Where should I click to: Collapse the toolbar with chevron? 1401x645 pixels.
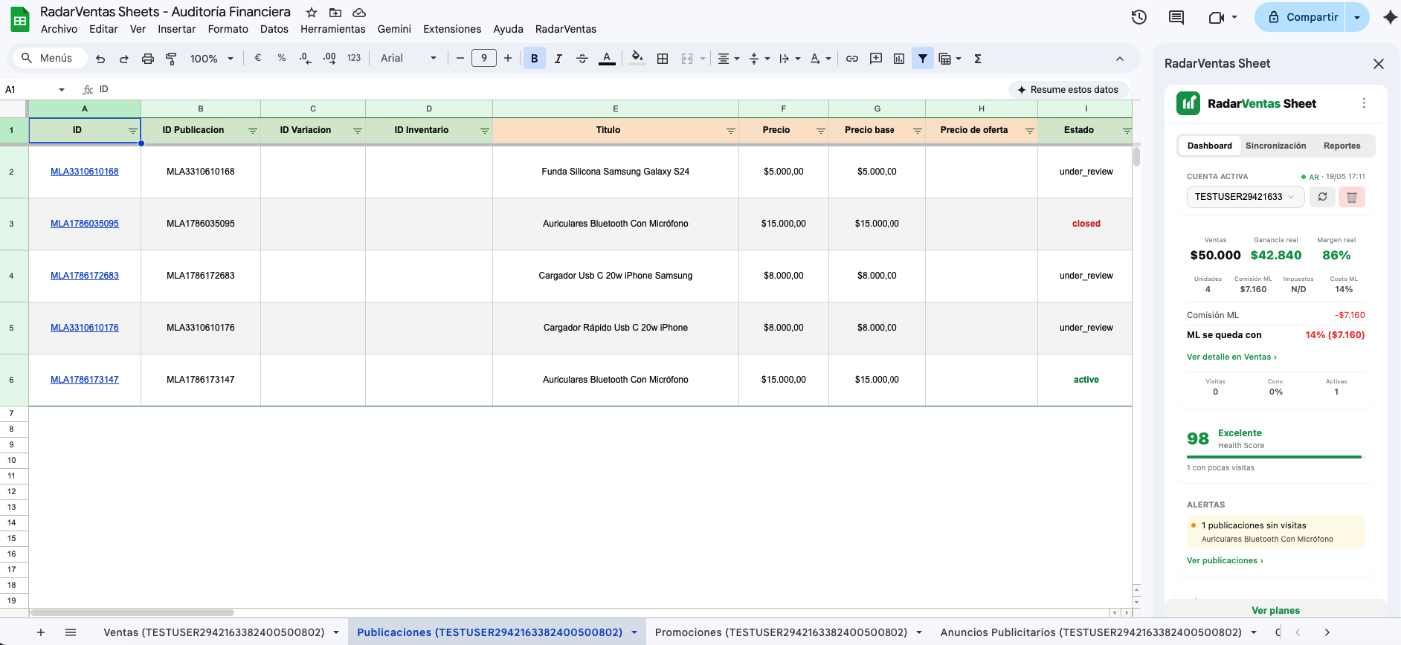pyautogui.click(x=1120, y=59)
